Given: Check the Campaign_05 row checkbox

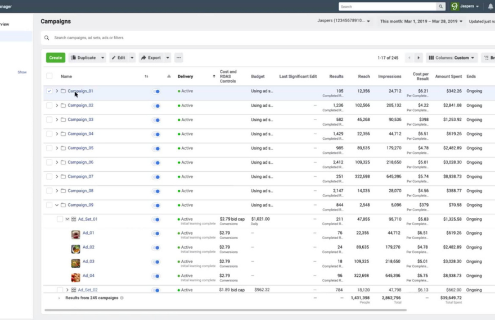Looking at the screenshot, I should 49,148.
